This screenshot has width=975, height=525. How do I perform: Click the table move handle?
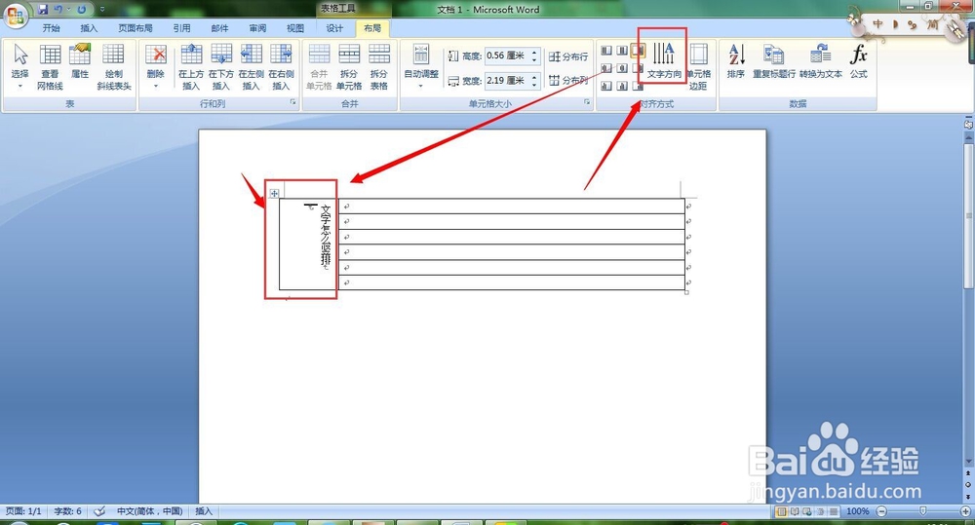coord(274,193)
